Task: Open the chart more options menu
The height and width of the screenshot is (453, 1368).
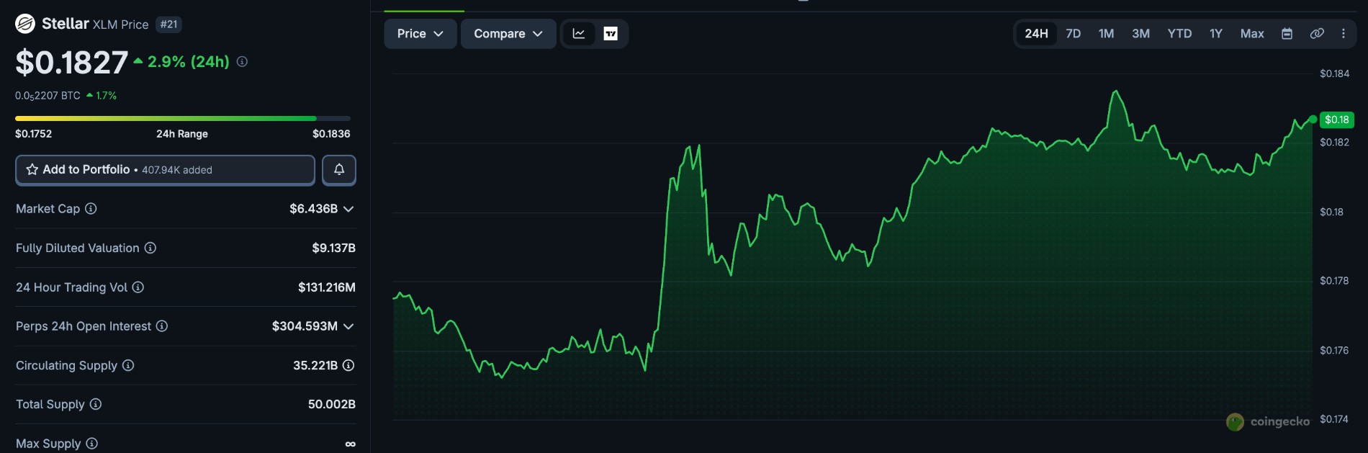Action: pyautogui.click(x=1344, y=34)
